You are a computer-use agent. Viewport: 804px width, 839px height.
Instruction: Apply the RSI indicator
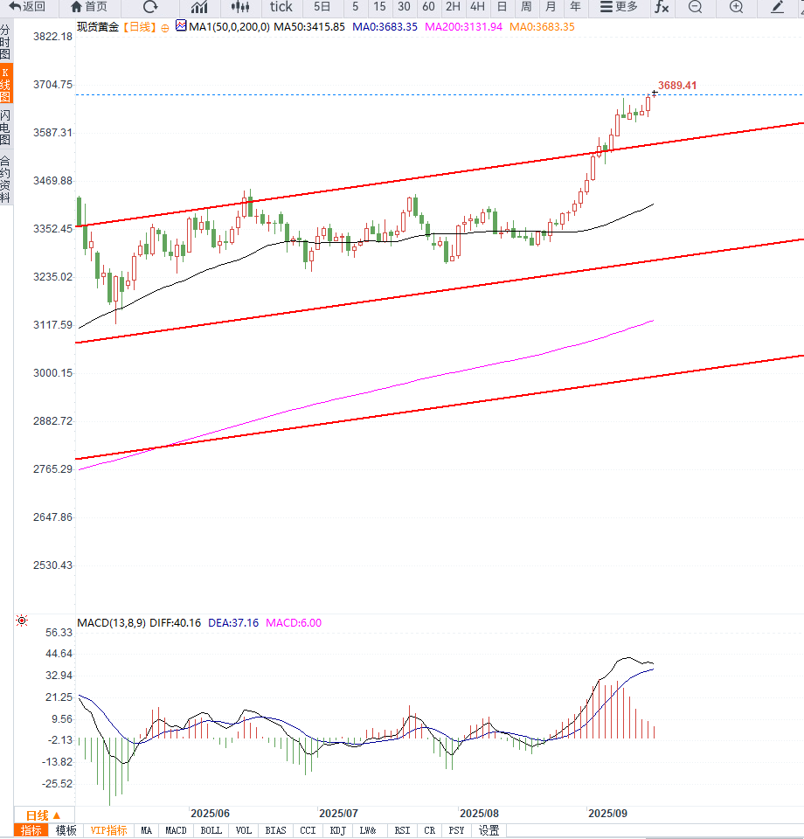pos(402,830)
